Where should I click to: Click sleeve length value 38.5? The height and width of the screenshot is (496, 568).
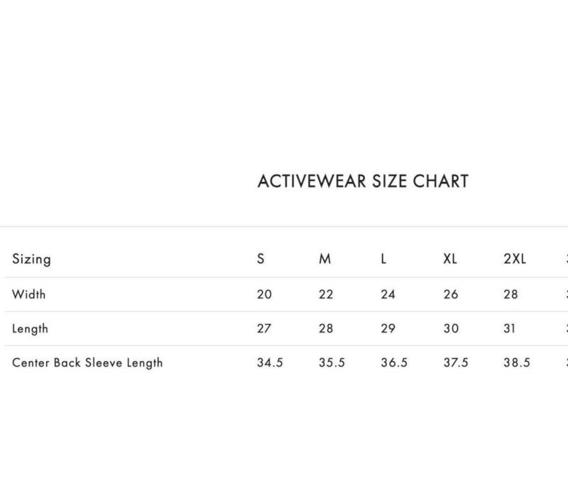click(x=517, y=363)
